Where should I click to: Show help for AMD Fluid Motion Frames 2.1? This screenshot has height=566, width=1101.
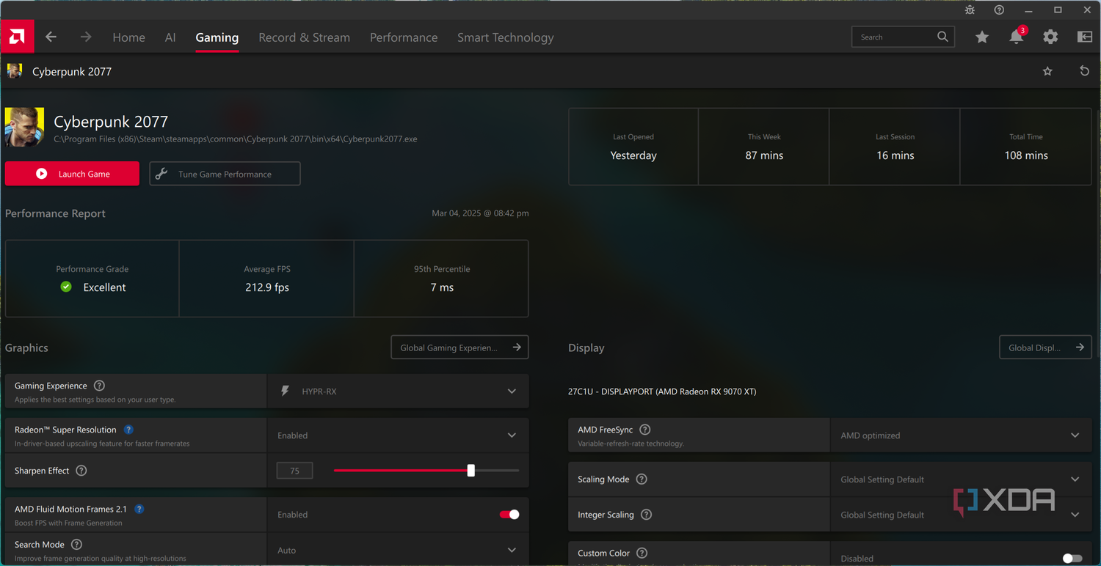[139, 509]
